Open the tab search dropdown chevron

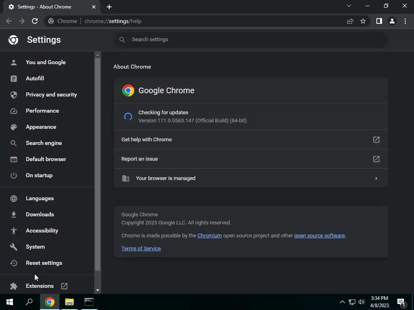pos(349,6)
